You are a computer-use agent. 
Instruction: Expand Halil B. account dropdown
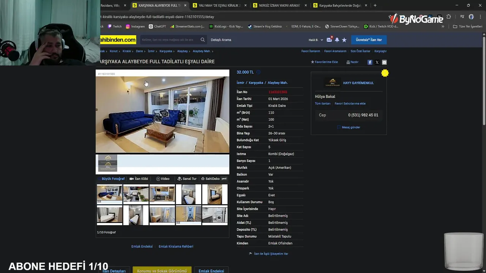[316, 40]
